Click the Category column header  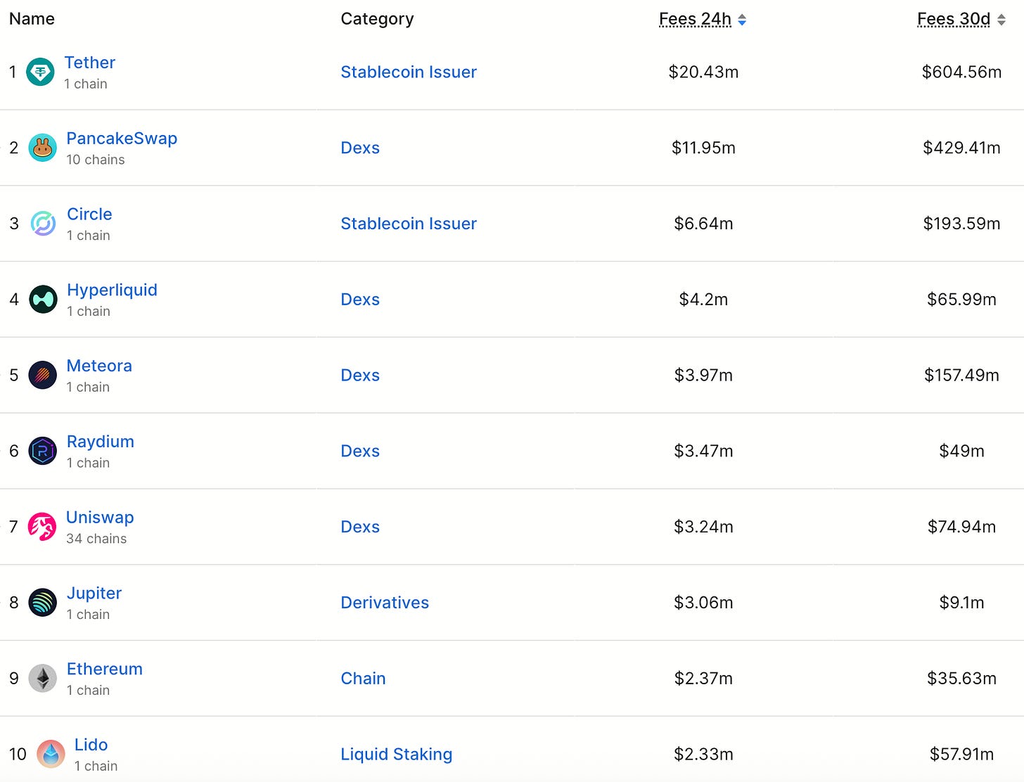[377, 19]
